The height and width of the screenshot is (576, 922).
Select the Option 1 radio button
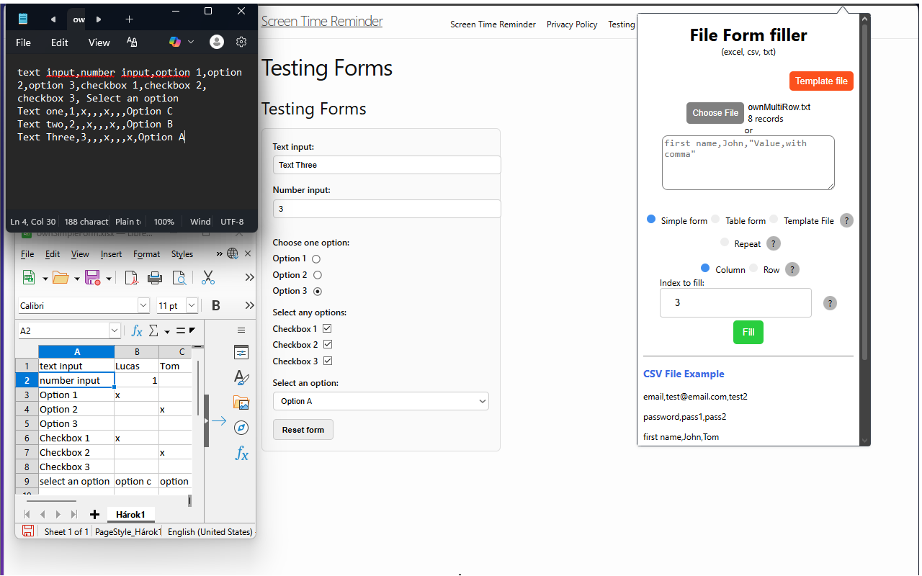(316, 258)
